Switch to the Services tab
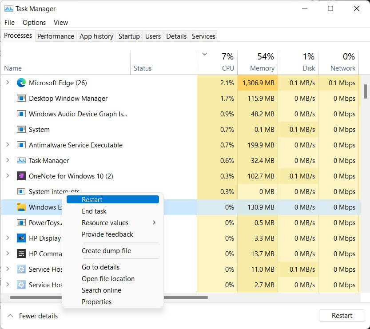The width and height of the screenshot is (370, 329). (203, 36)
